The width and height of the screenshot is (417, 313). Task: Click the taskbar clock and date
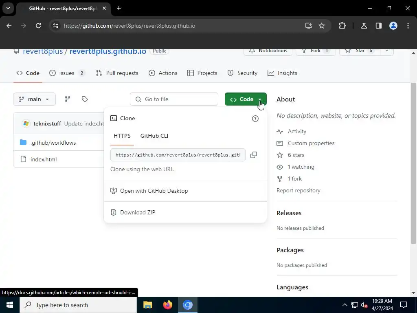[x=382, y=305]
